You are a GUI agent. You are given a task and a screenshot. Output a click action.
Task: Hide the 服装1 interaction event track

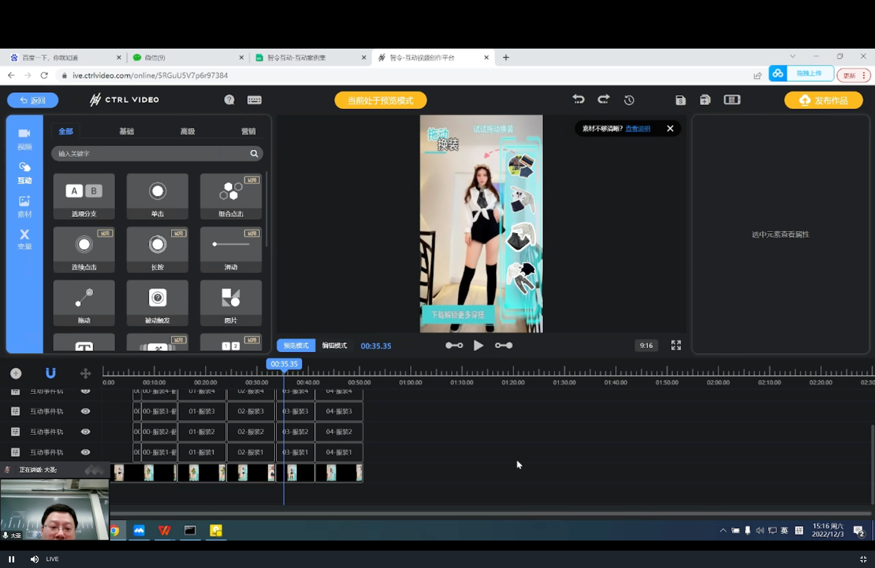pos(85,452)
